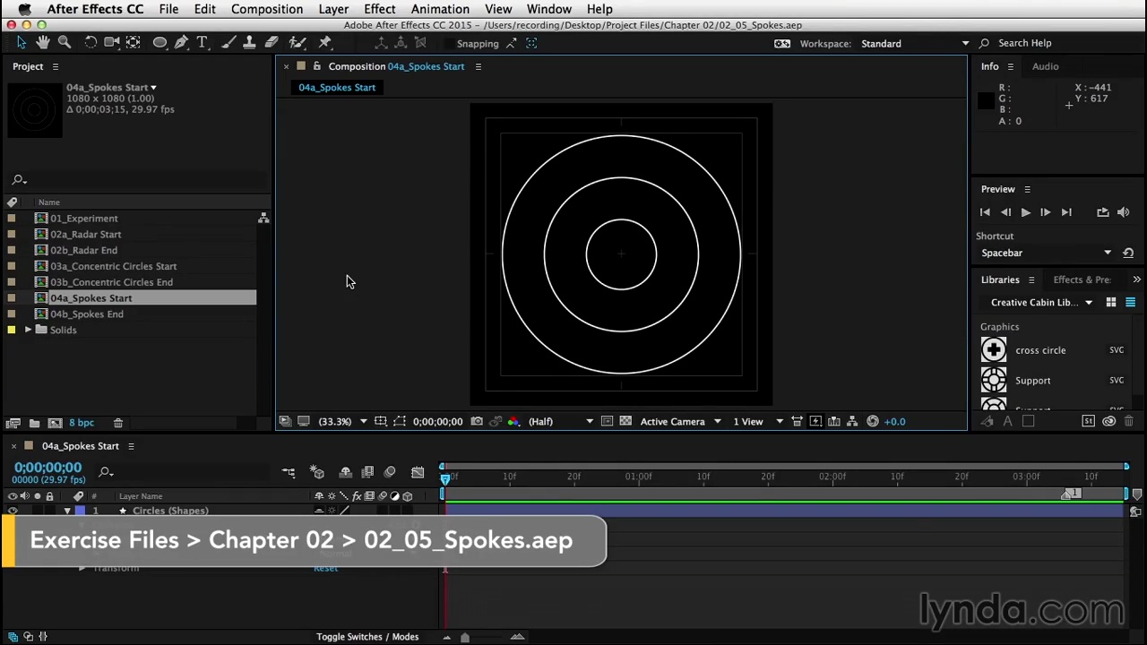Play the preview
1147x645 pixels.
[1025, 212]
